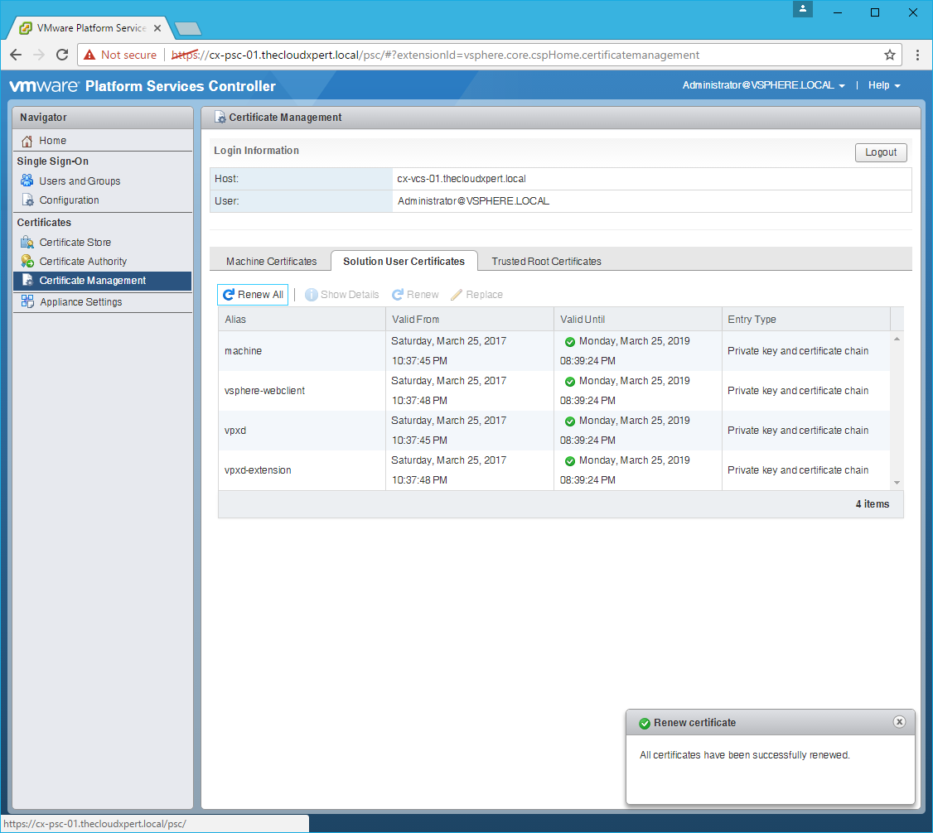Open Appliance Settings icon
The image size is (933, 833).
[x=27, y=302]
